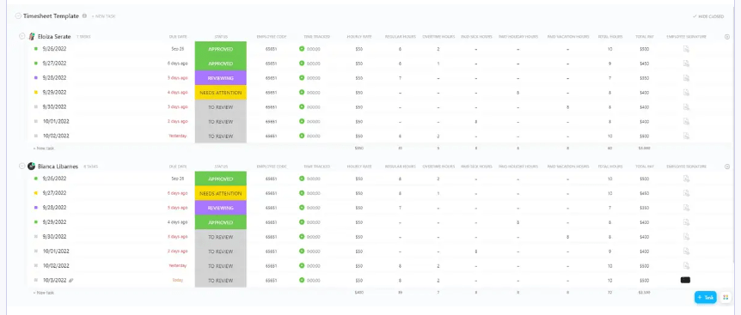The image size is (741, 315).
Task: Sort by HOURLY RATE header in Bianca Libarnes group
Action: (x=359, y=167)
